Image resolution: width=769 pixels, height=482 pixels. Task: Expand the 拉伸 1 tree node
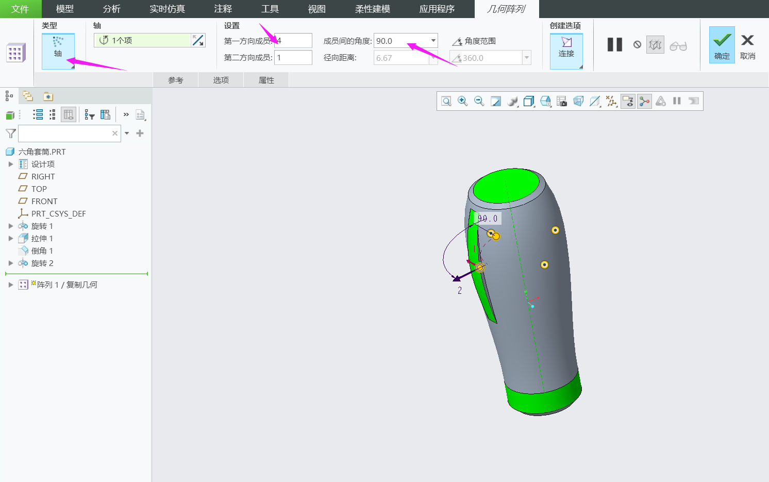[11, 239]
